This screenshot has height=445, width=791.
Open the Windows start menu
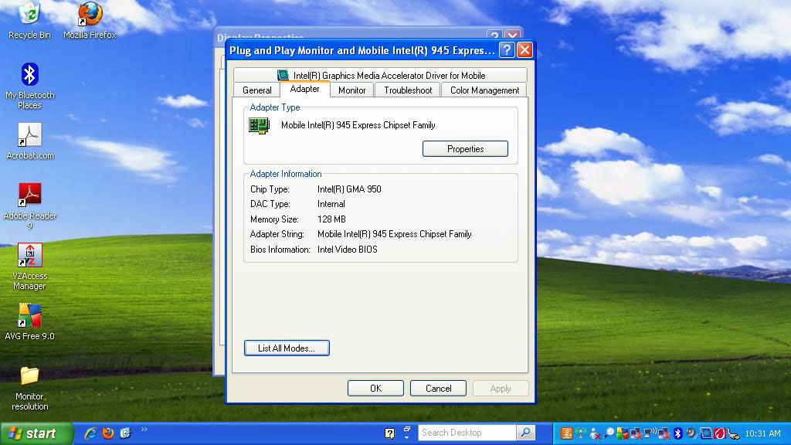click(36, 433)
